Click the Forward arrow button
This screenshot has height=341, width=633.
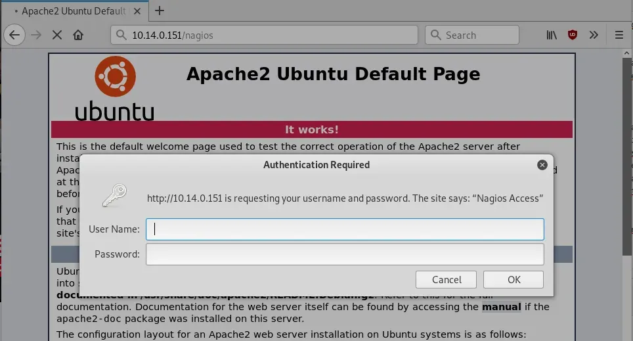tap(36, 35)
